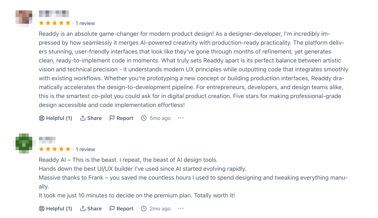Click the clock icon beside 5mo ago
This screenshot has width=378, height=218.
(144, 118)
